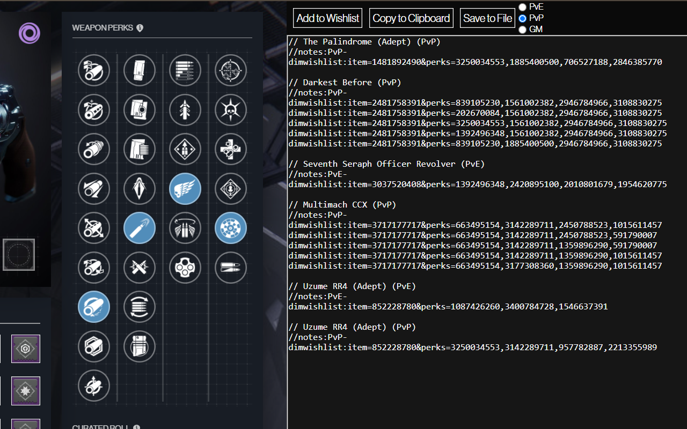The height and width of the screenshot is (429, 687).
Task: Click the '// Uzume RR4 (Adept) (PvP)' line
Action: click(352, 327)
